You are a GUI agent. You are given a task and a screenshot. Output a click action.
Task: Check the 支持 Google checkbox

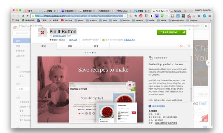tap(17, 120)
